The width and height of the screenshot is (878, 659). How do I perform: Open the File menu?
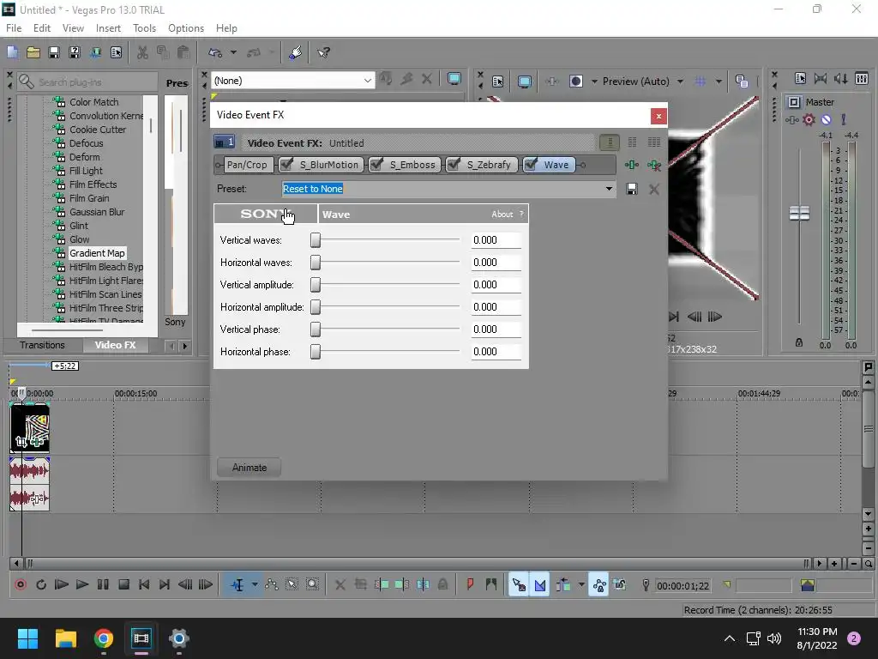point(14,28)
